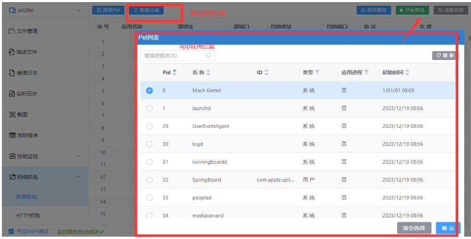This screenshot has height=239, width=471.
Task: Click the 序号 column header
Action: (x=103, y=26)
